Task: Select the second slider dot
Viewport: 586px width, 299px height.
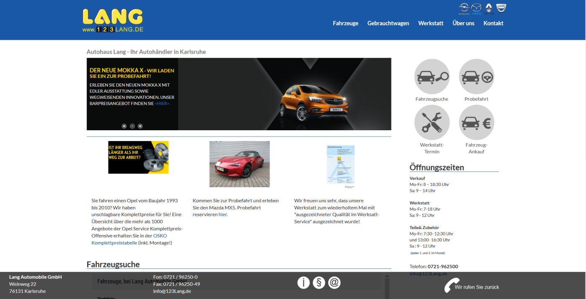Action: pyautogui.click(x=132, y=126)
